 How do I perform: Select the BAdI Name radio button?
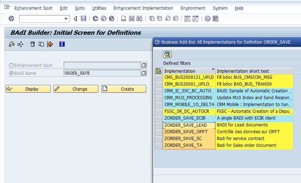[11, 73]
